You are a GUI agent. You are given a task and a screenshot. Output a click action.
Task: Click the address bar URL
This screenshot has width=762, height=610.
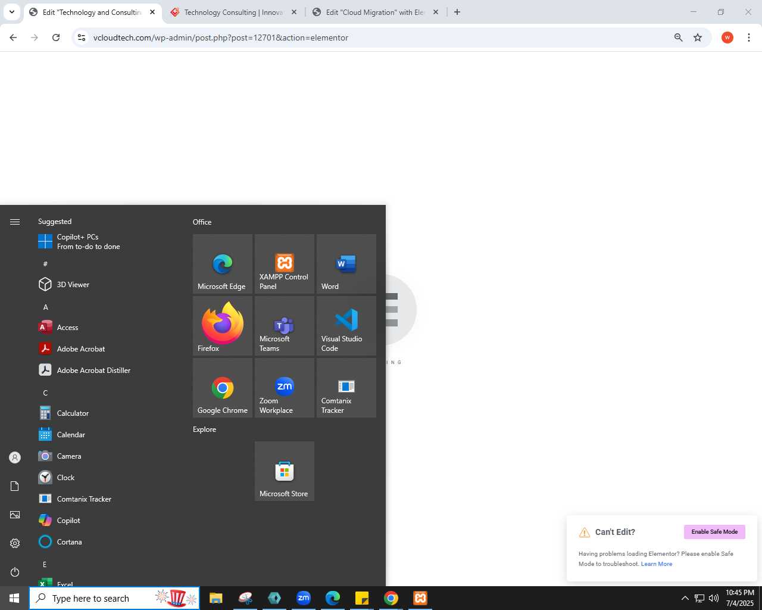221,38
